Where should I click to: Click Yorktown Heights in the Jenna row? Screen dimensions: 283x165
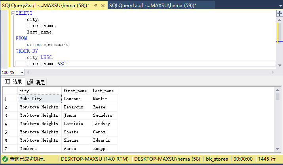point(40,116)
